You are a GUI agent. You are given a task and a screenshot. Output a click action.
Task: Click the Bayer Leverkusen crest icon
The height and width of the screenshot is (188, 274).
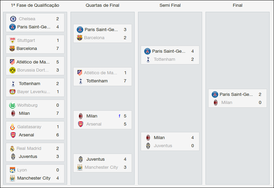click(x=12, y=92)
